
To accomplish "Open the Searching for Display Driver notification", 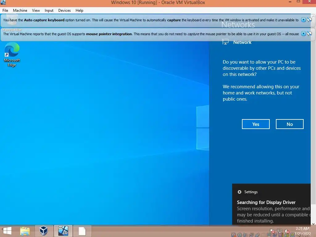I will pyautogui.click(x=272, y=204).
